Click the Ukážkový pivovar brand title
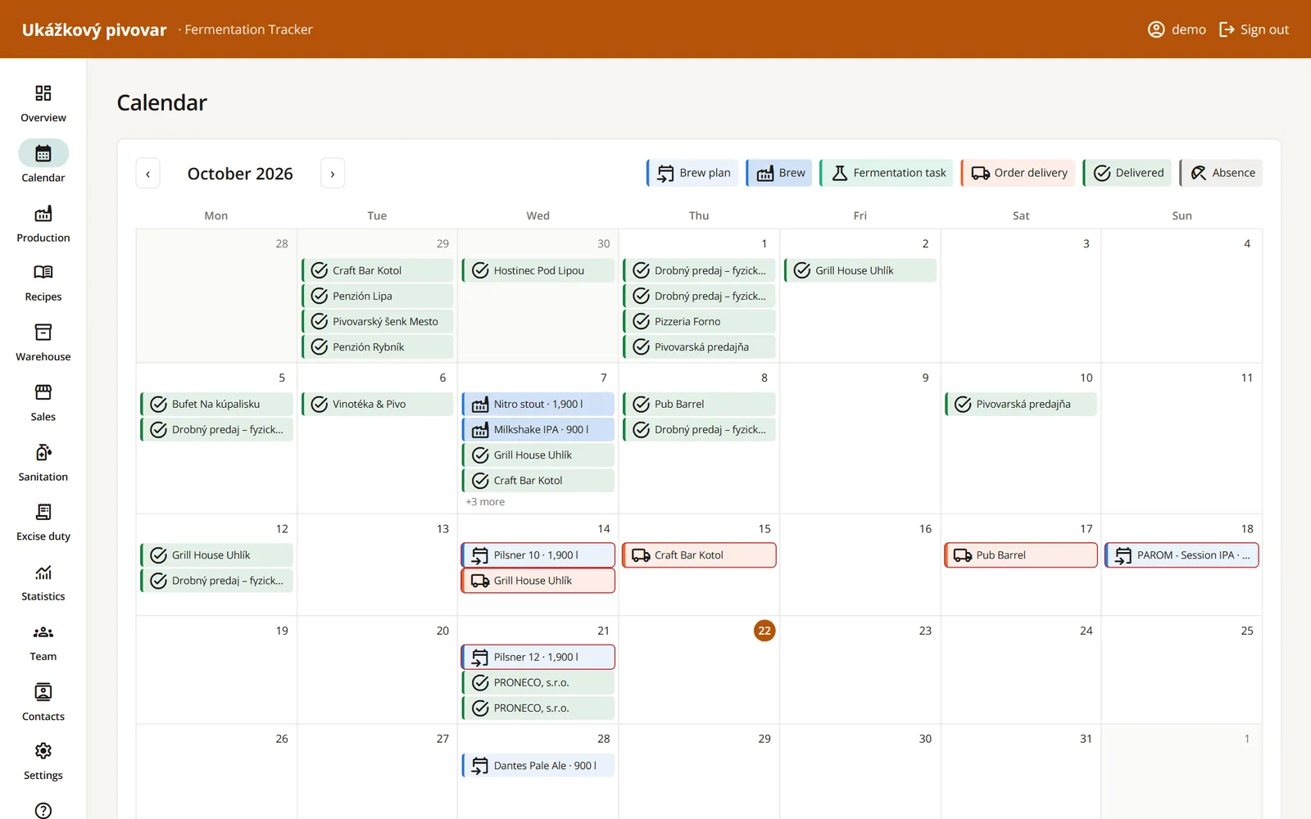This screenshot has width=1311, height=819. tap(94, 29)
